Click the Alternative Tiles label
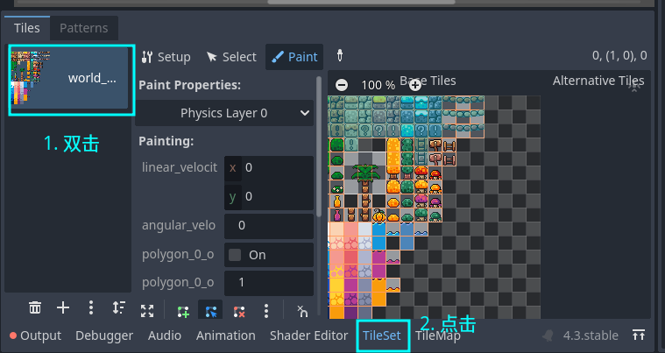665x353 pixels. (x=598, y=81)
